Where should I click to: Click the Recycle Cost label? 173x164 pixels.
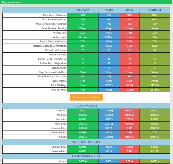(60, 33)
